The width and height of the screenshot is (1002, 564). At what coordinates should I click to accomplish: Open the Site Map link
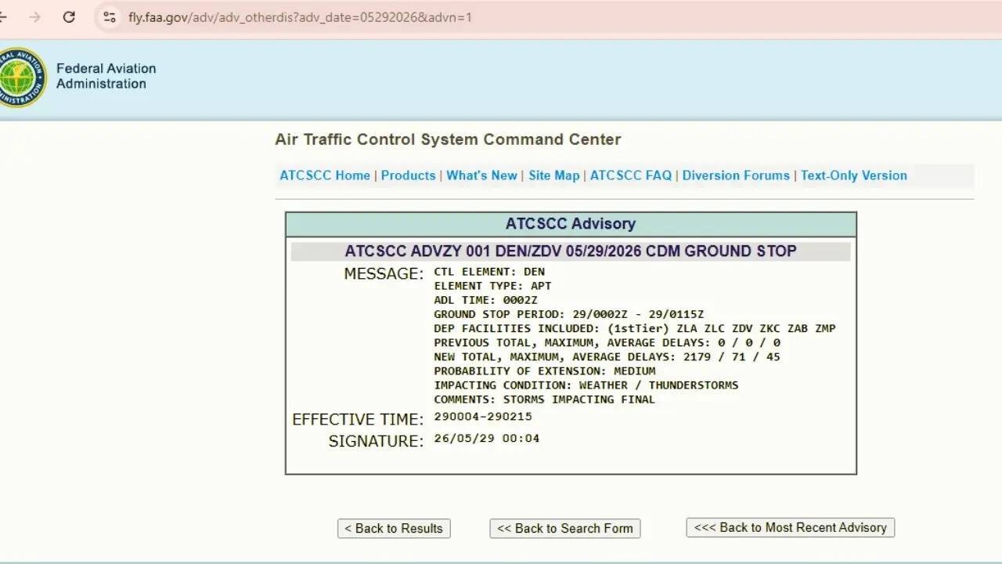point(554,175)
